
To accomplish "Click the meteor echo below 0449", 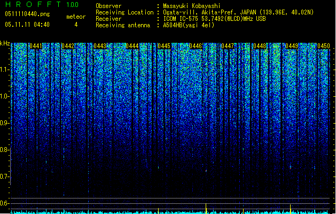I will [291, 167].
